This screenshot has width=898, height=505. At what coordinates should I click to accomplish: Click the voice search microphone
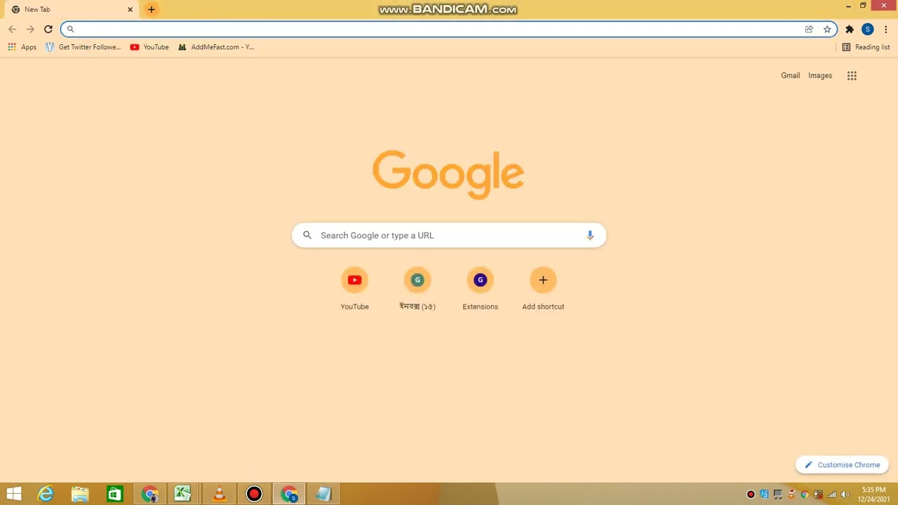click(x=589, y=235)
